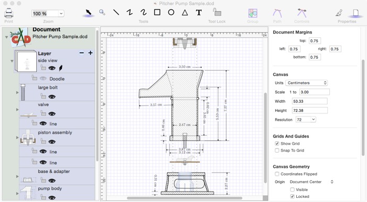
Task: Expand the pump body group
Action: (17, 193)
